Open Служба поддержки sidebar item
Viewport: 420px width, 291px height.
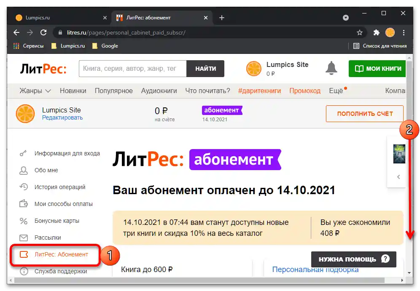pyautogui.click(x=61, y=272)
